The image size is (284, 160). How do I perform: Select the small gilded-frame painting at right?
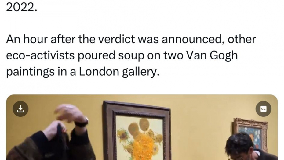click(x=251, y=133)
